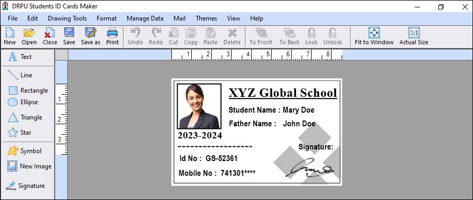Select the Signature: label on card

(x=316, y=147)
